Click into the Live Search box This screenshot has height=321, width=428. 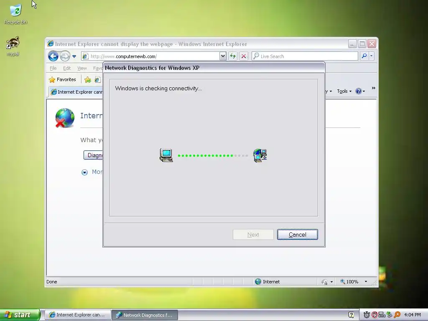(x=305, y=56)
